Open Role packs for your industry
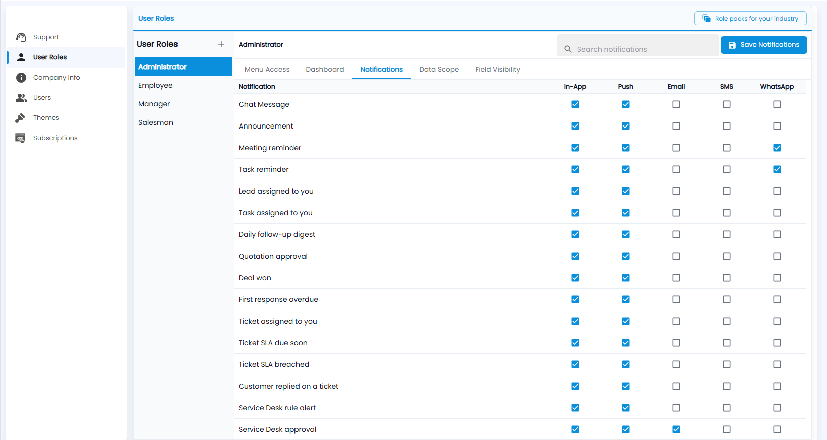This screenshot has width=827, height=440. [x=750, y=18]
